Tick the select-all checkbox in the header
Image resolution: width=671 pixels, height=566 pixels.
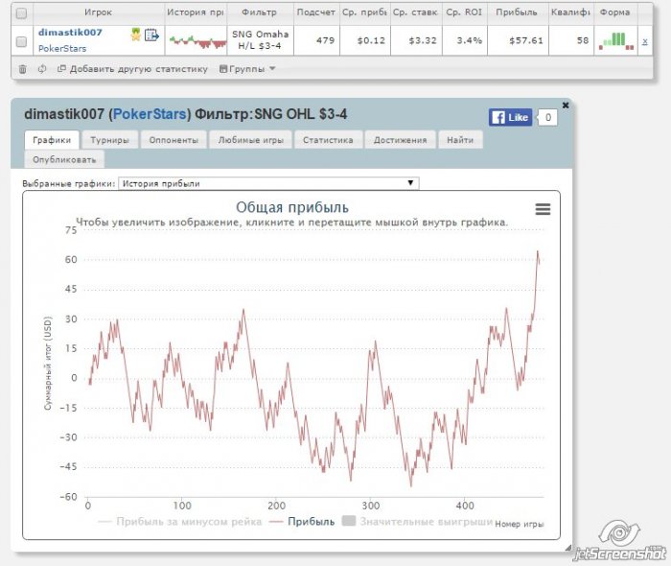(21, 13)
